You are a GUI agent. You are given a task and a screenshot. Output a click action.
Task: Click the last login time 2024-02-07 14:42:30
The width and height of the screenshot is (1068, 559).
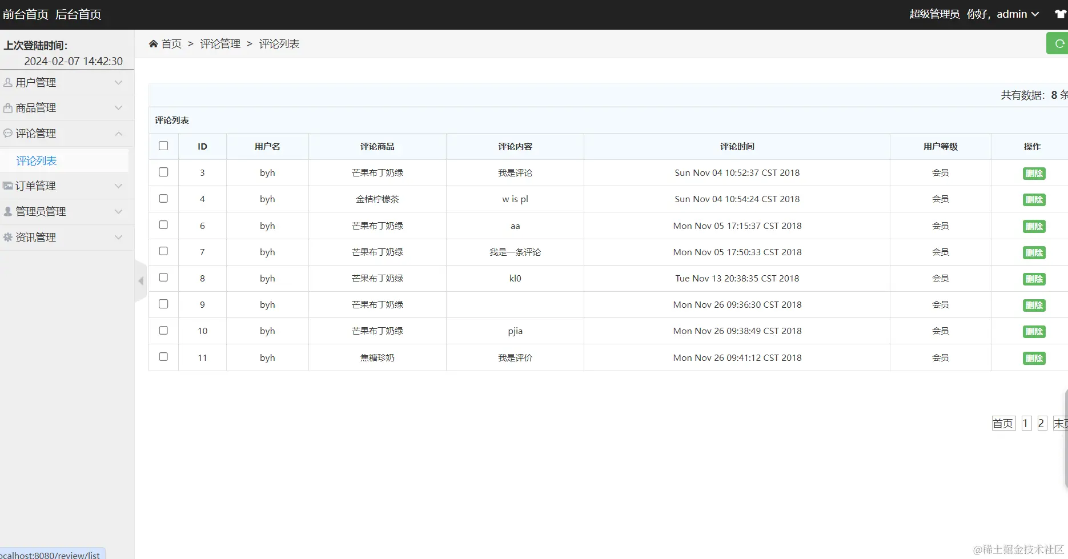coord(73,61)
